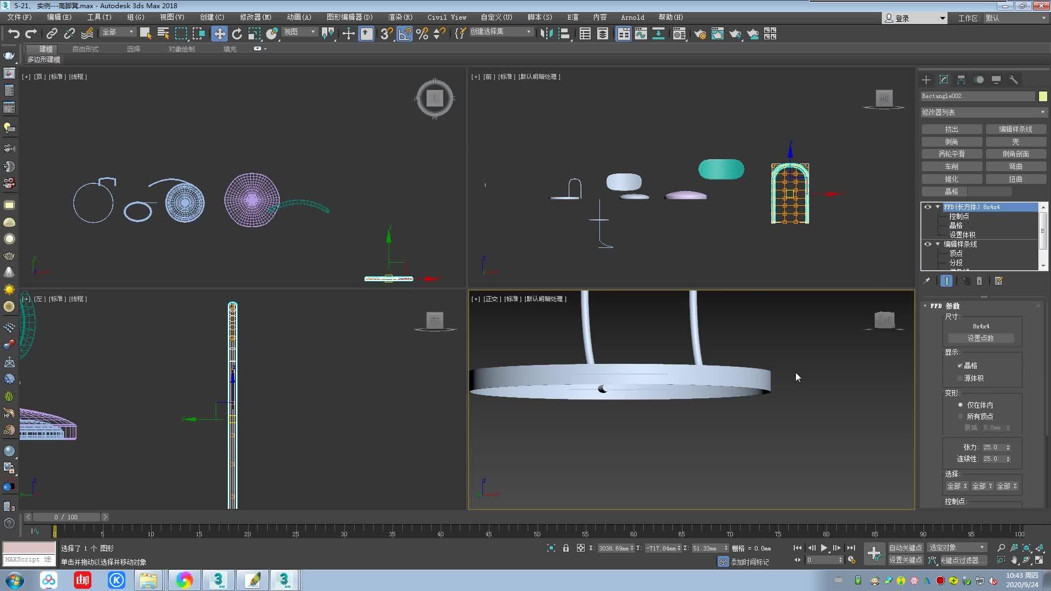Image resolution: width=1051 pixels, height=591 pixels.
Task: Open the 修改器(M) menu
Action: click(x=255, y=18)
